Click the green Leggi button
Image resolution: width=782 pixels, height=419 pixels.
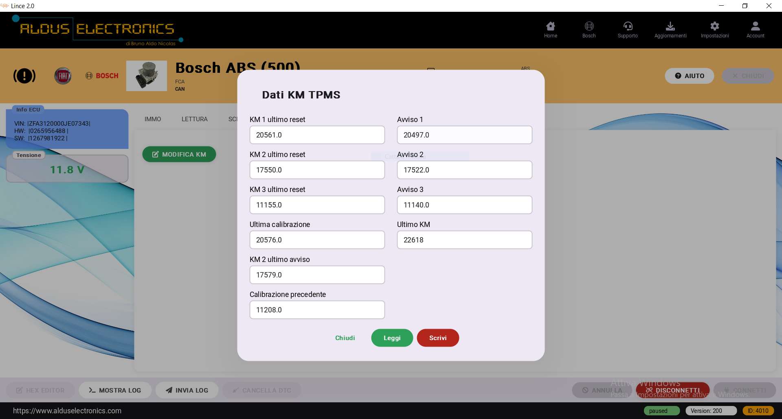[x=392, y=338]
